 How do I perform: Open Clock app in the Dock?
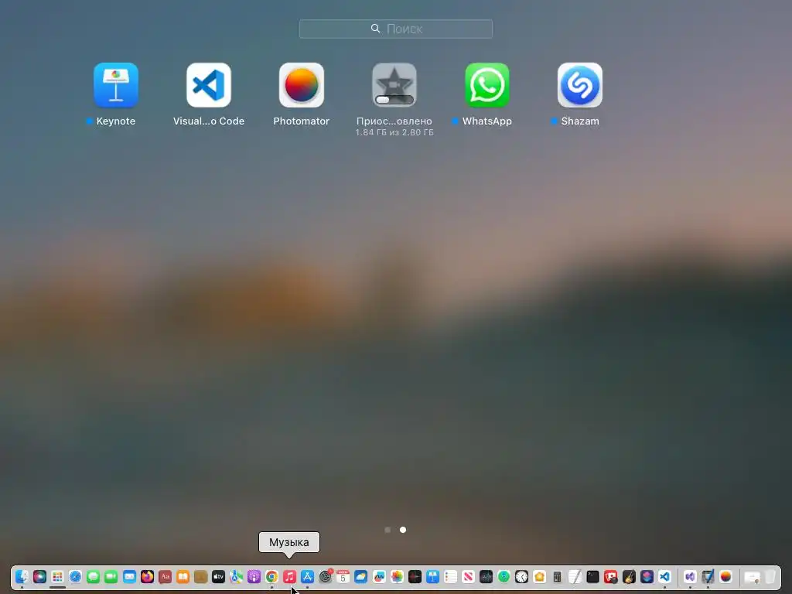(x=522, y=576)
